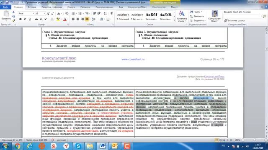Toggle italic (К) formatting
Image resolution: width=268 pixels, height=150 pixels.
pyautogui.click(x=25, y=19)
